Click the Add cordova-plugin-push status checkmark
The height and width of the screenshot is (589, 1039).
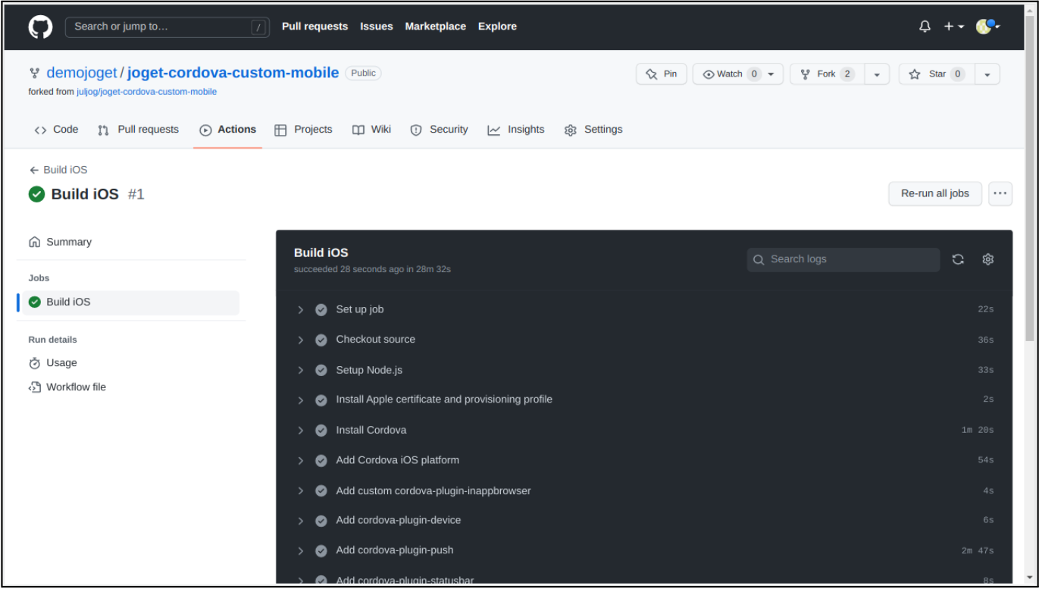point(321,550)
